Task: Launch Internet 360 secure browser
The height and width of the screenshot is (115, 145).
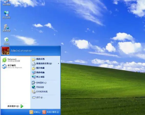Action: point(11,60)
